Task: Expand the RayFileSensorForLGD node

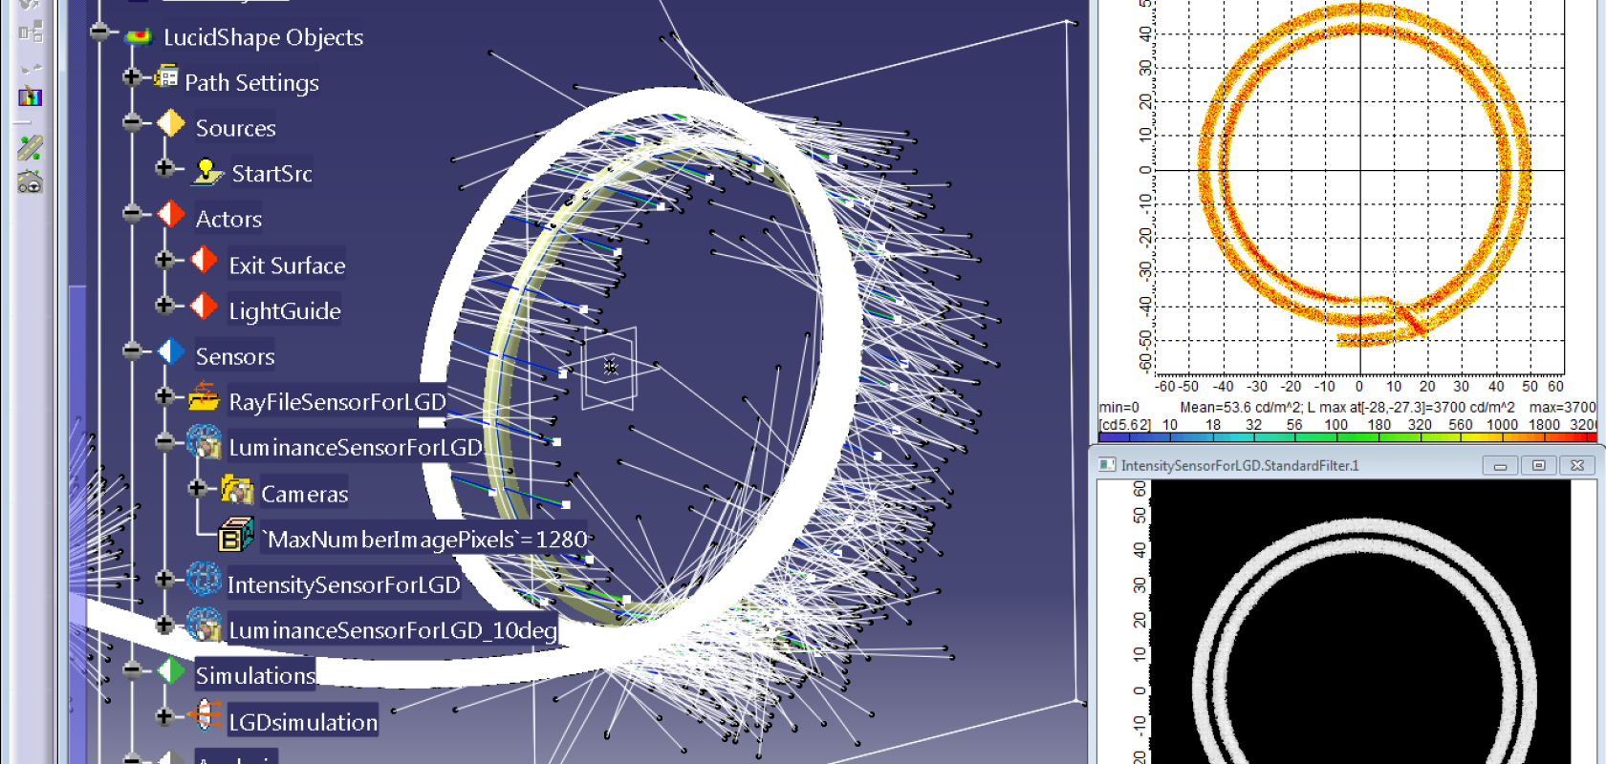Action: 164,395
